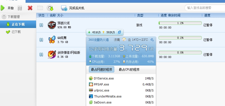Click the 进度 剩余时间 column header

point(170,15)
